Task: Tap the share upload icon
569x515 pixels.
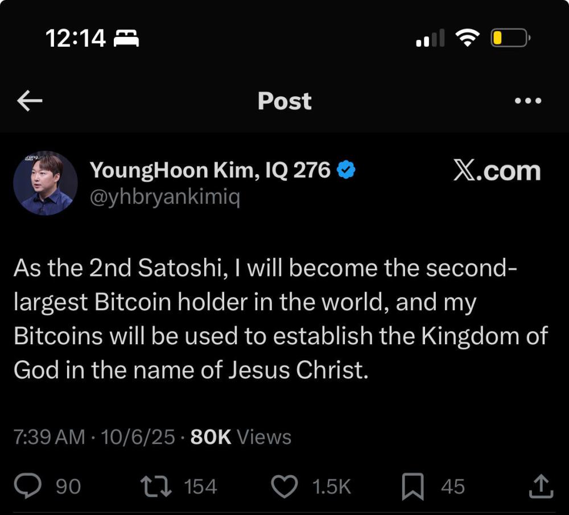Action: [541, 487]
